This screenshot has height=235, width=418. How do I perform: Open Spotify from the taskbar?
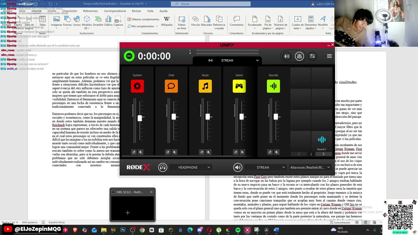[238, 230]
